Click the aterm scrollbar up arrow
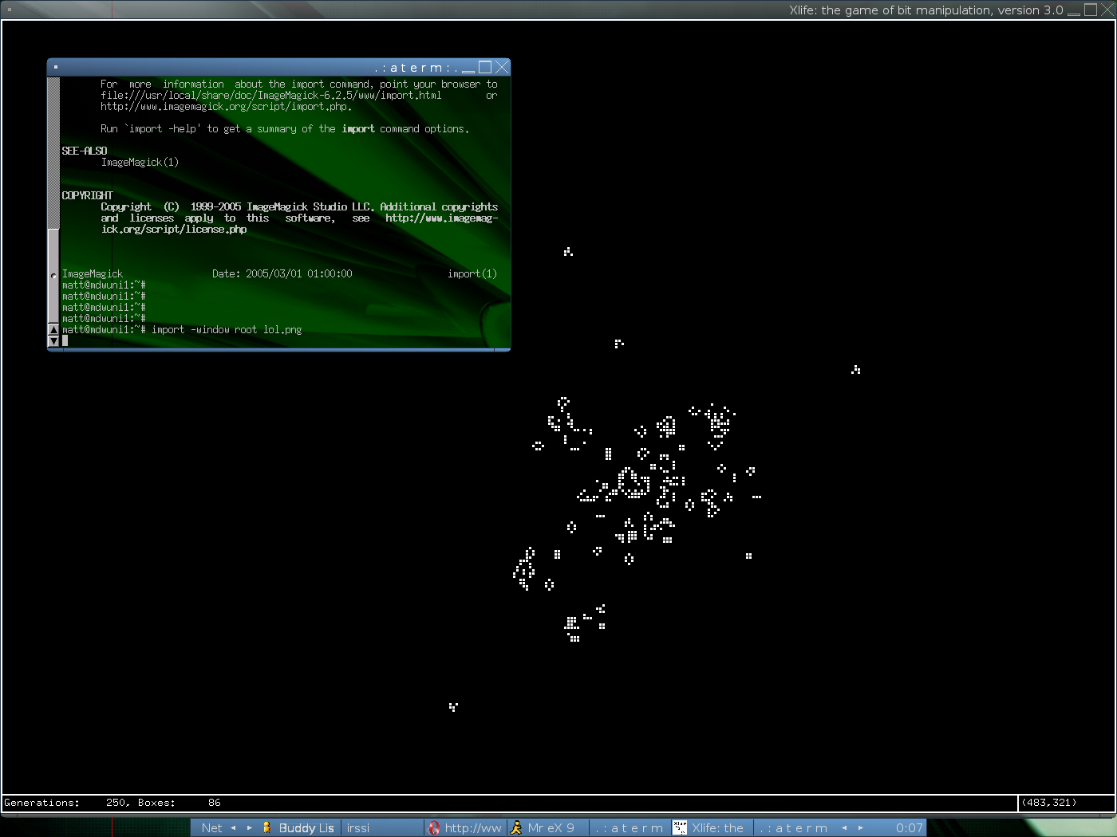The width and height of the screenshot is (1117, 837). click(x=53, y=329)
